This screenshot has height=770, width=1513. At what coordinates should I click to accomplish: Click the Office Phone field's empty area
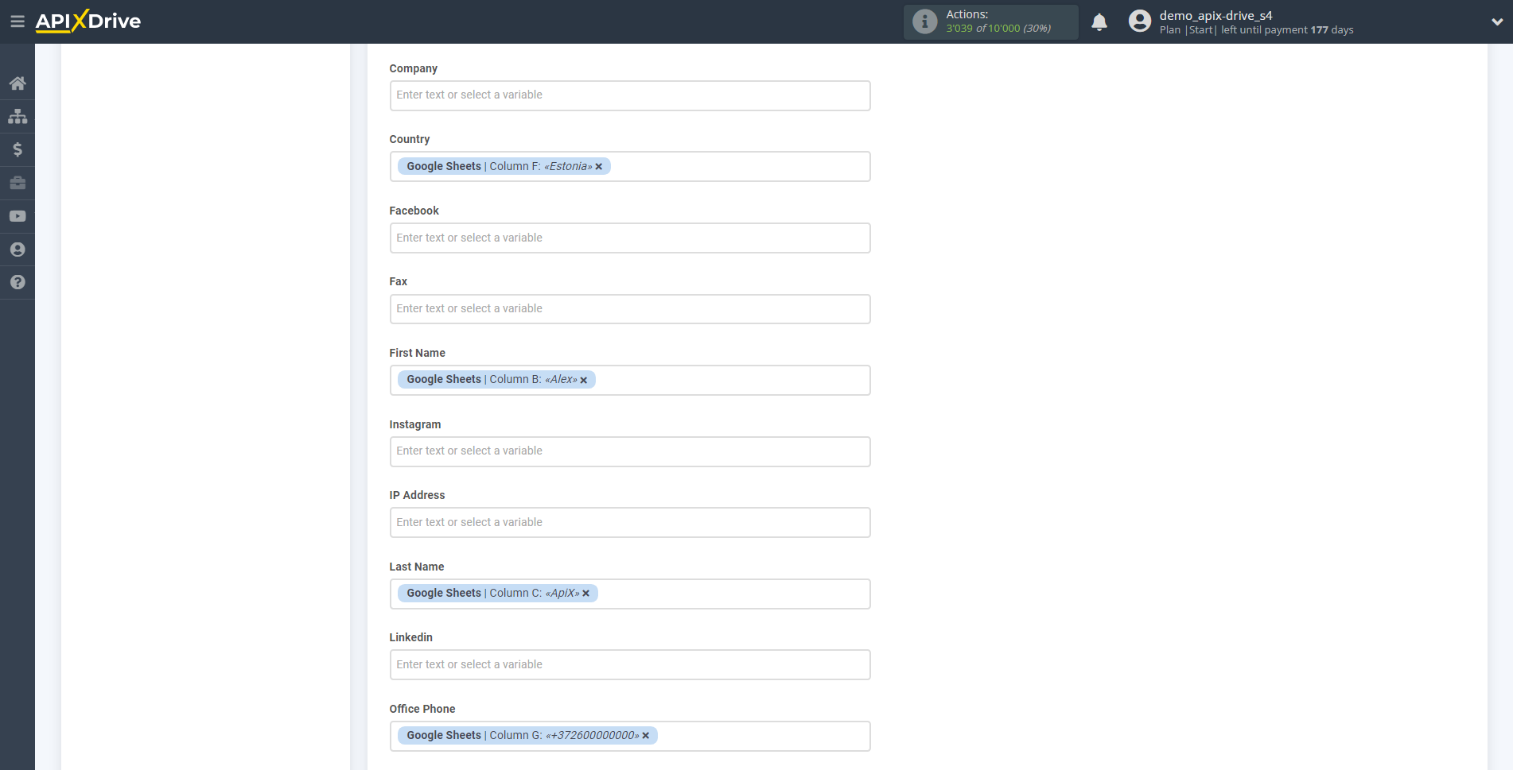point(764,736)
